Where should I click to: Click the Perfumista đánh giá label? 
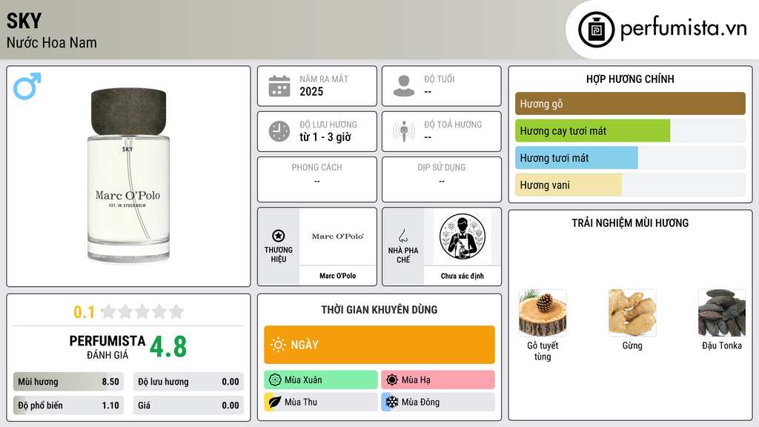(107, 347)
